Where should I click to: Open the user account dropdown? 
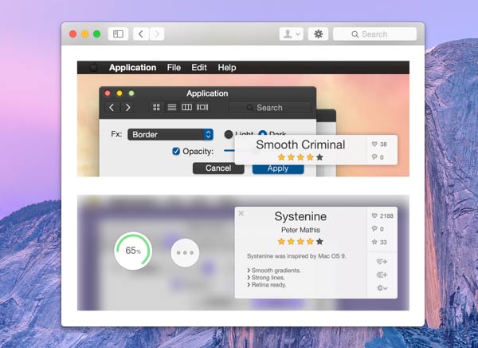tap(292, 34)
